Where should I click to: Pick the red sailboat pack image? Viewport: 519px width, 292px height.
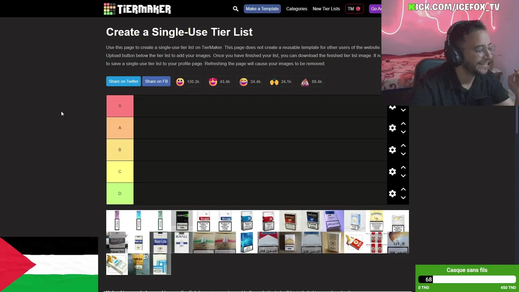pyautogui.click(x=225, y=243)
